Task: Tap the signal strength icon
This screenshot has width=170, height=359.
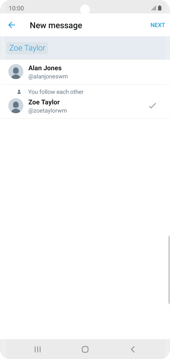Action: coord(154,8)
